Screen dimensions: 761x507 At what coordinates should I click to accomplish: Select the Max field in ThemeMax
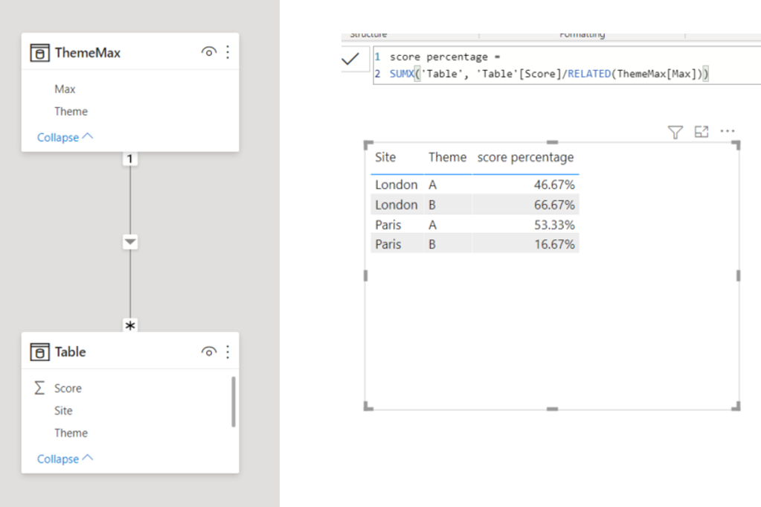click(65, 89)
